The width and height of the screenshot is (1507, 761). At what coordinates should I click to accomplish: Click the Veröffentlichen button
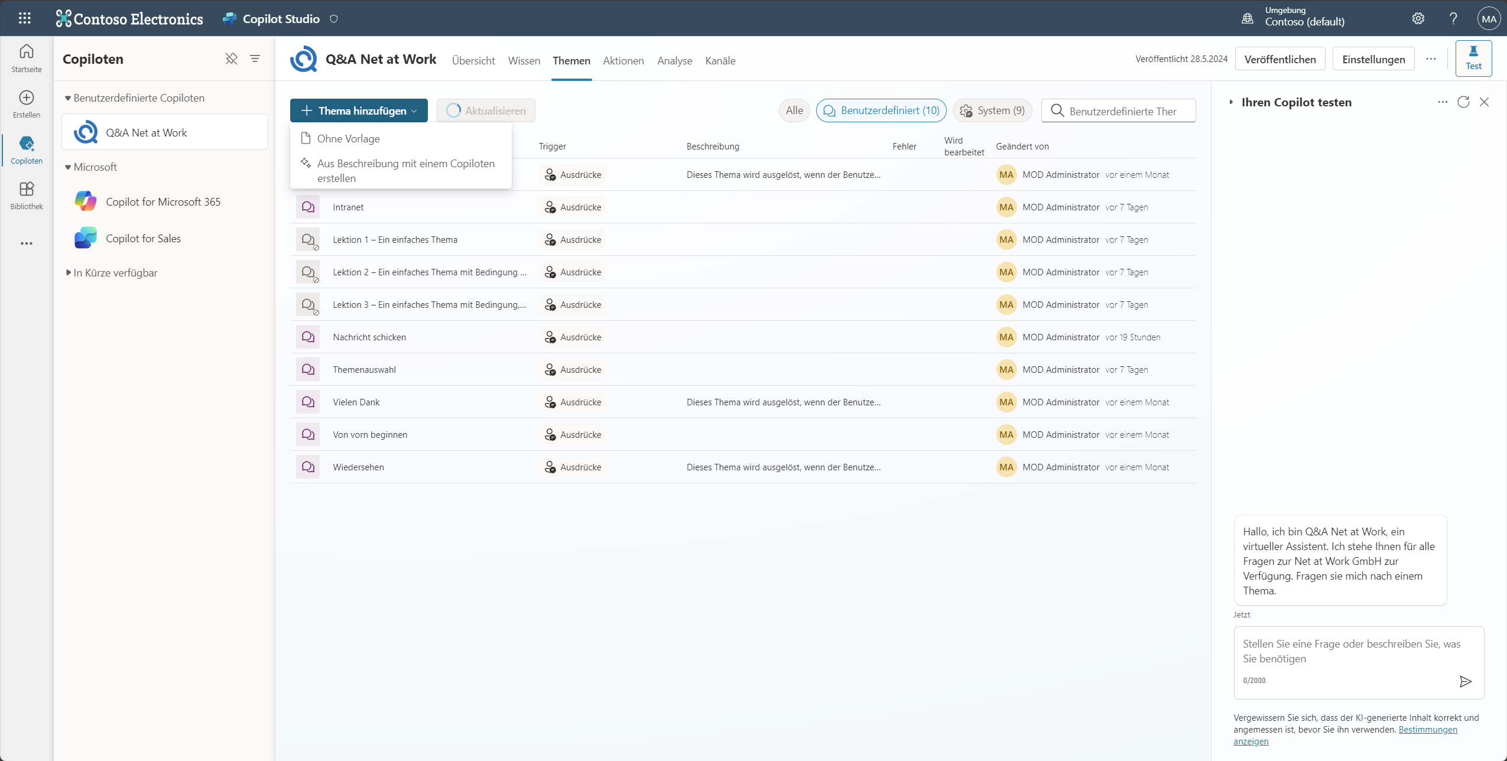pyautogui.click(x=1280, y=59)
